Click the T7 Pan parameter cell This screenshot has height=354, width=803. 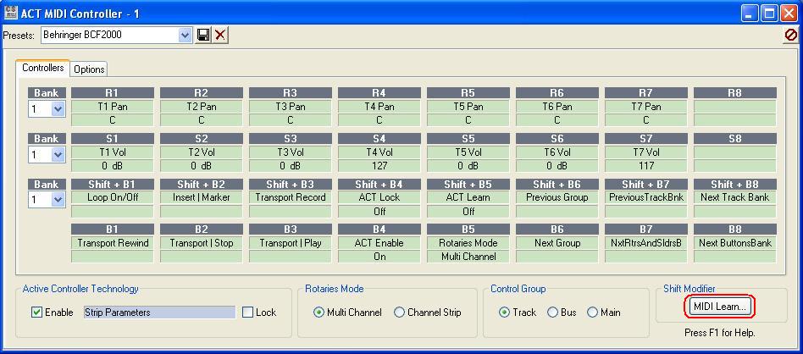point(646,107)
